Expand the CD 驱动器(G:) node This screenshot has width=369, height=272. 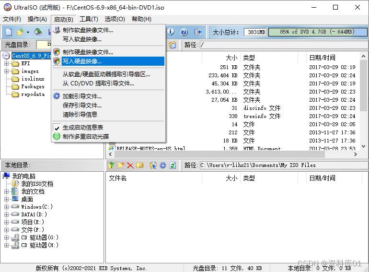6,237
